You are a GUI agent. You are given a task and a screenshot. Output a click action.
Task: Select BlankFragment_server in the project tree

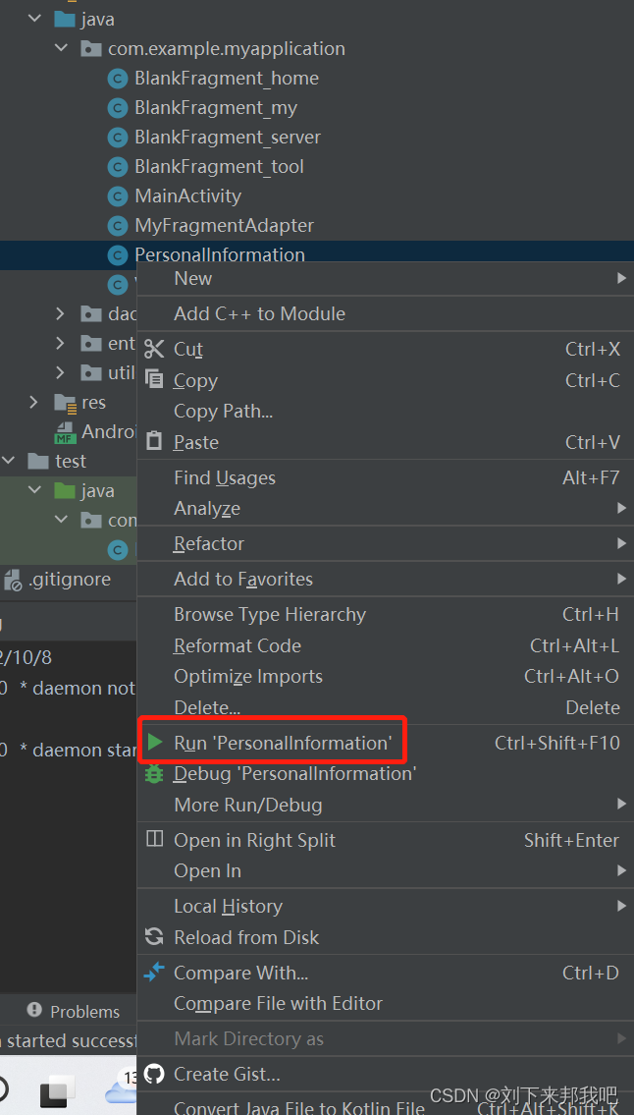click(228, 137)
